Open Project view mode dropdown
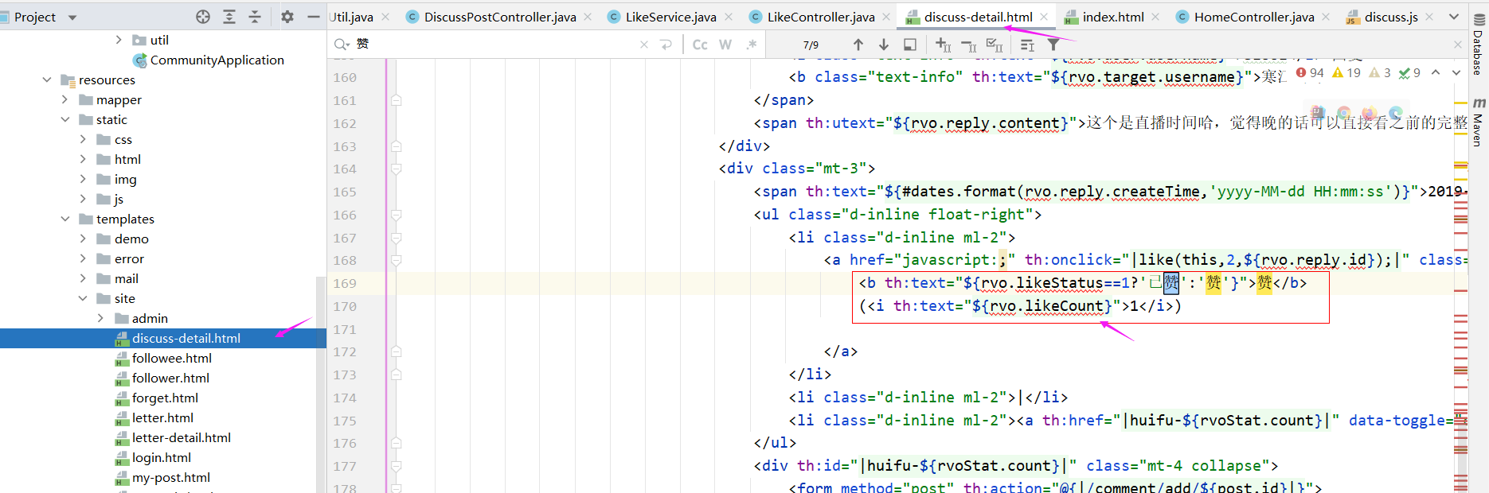The width and height of the screenshot is (1489, 493). click(x=72, y=17)
